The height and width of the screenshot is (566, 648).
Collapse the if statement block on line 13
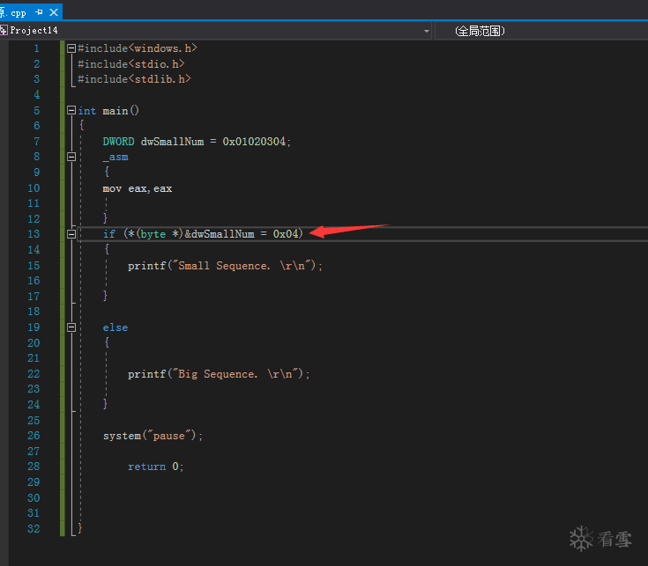(x=71, y=234)
